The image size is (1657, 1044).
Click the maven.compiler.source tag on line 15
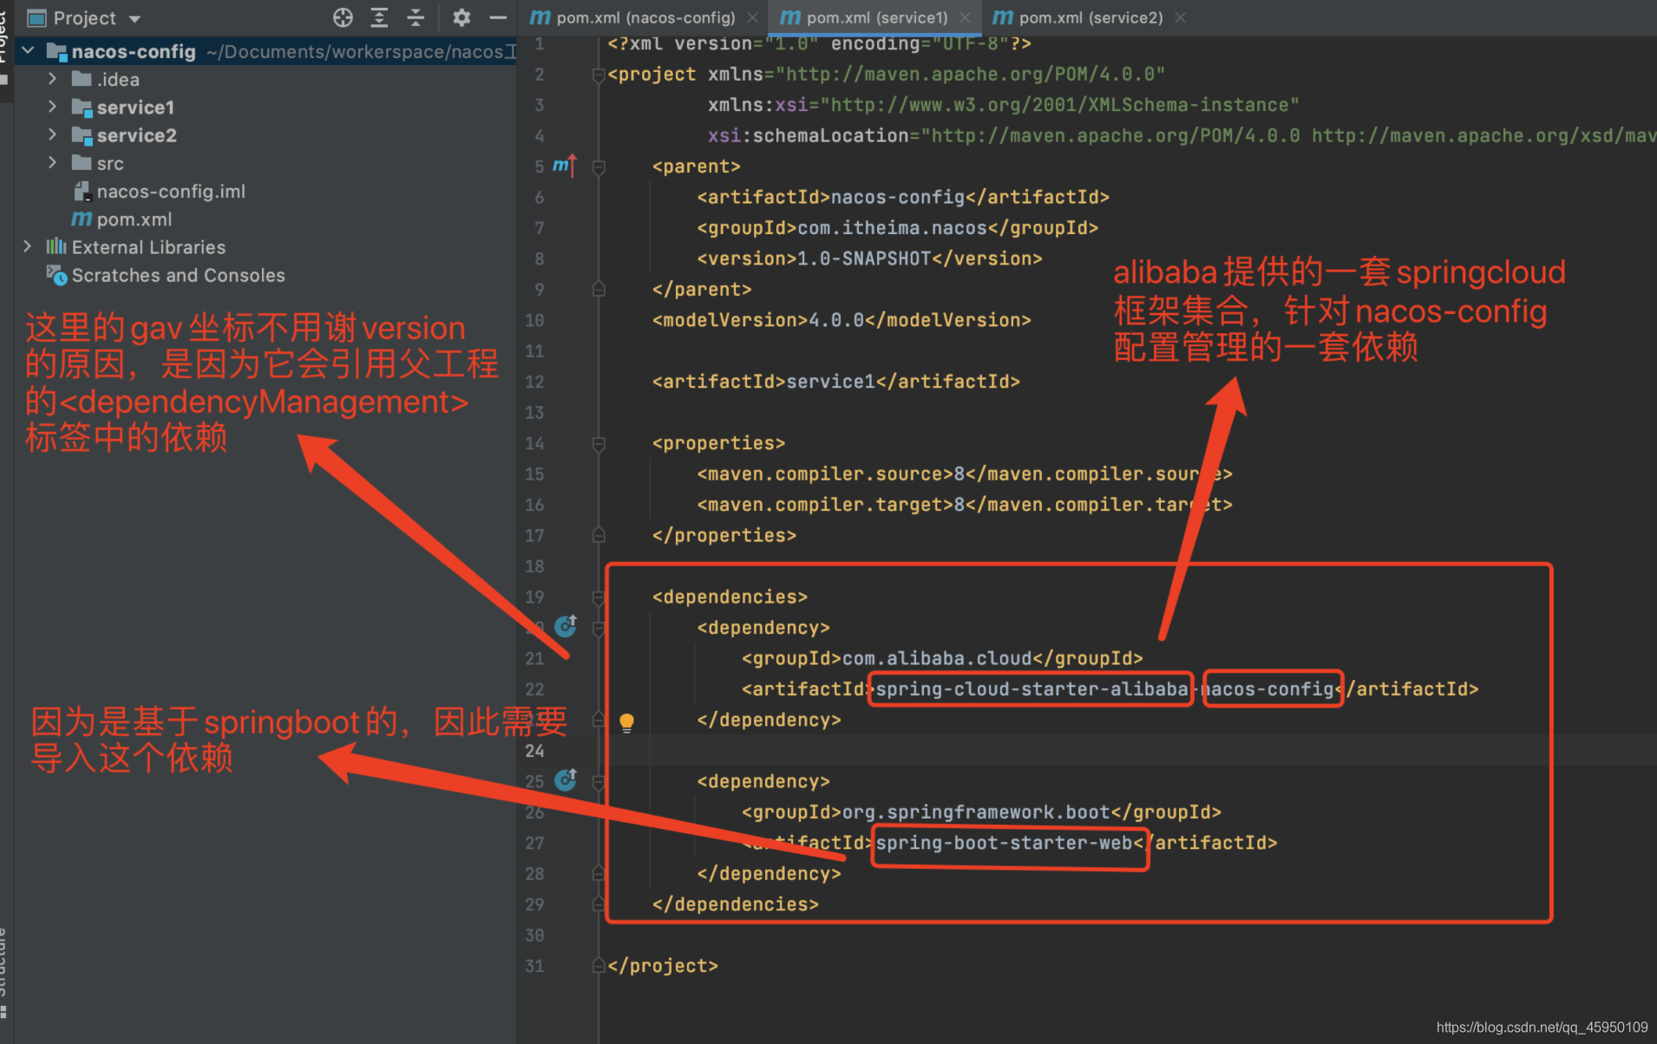point(825,474)
